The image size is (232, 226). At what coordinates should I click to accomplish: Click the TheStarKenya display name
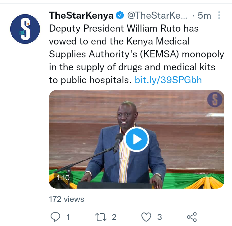point(81,15)
